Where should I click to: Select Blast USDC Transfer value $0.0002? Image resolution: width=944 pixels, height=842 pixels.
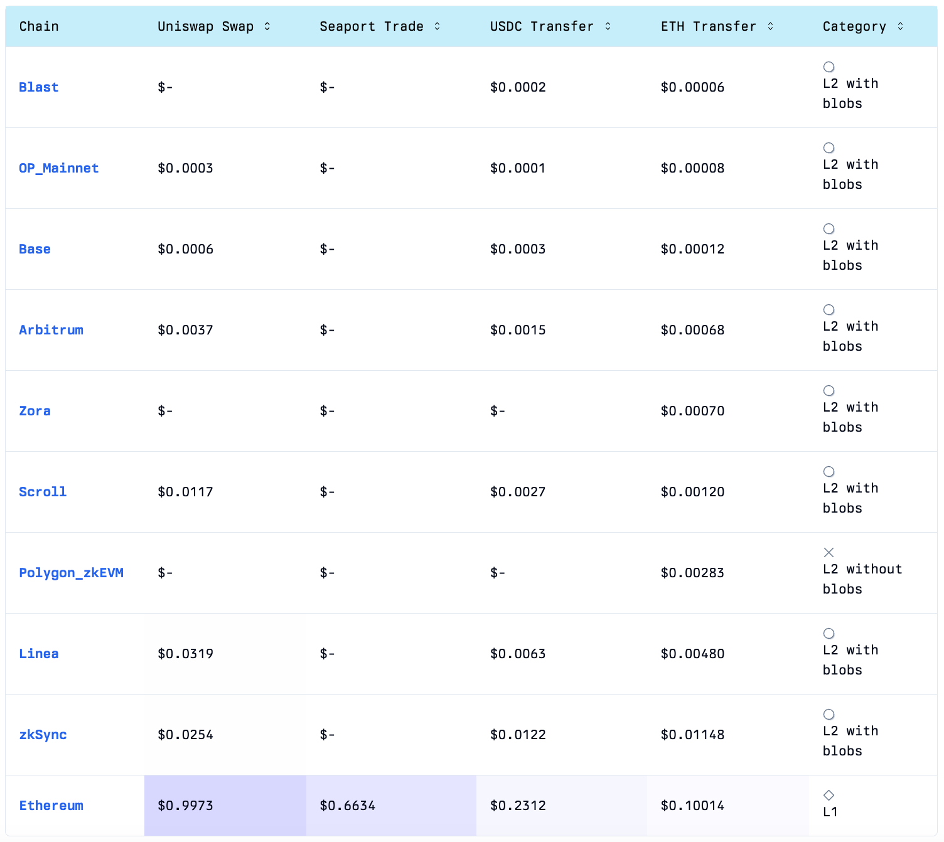(x=518, y=87)
